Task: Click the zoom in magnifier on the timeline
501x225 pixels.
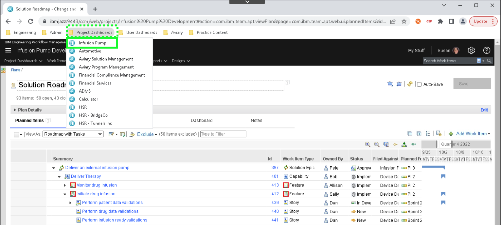Action: pos(367,144)
